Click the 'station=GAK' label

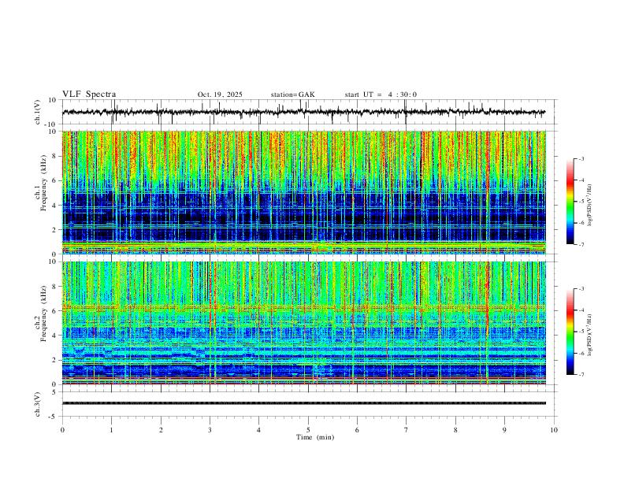(292, 95)
